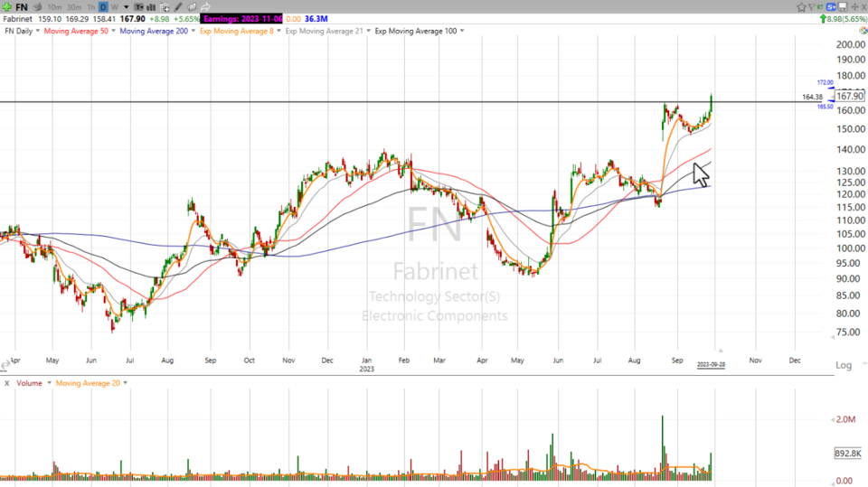Open the blue S dropdown button
Viewport: 868px width, 487px height.
pyautogui.click(x=831, y=6)
